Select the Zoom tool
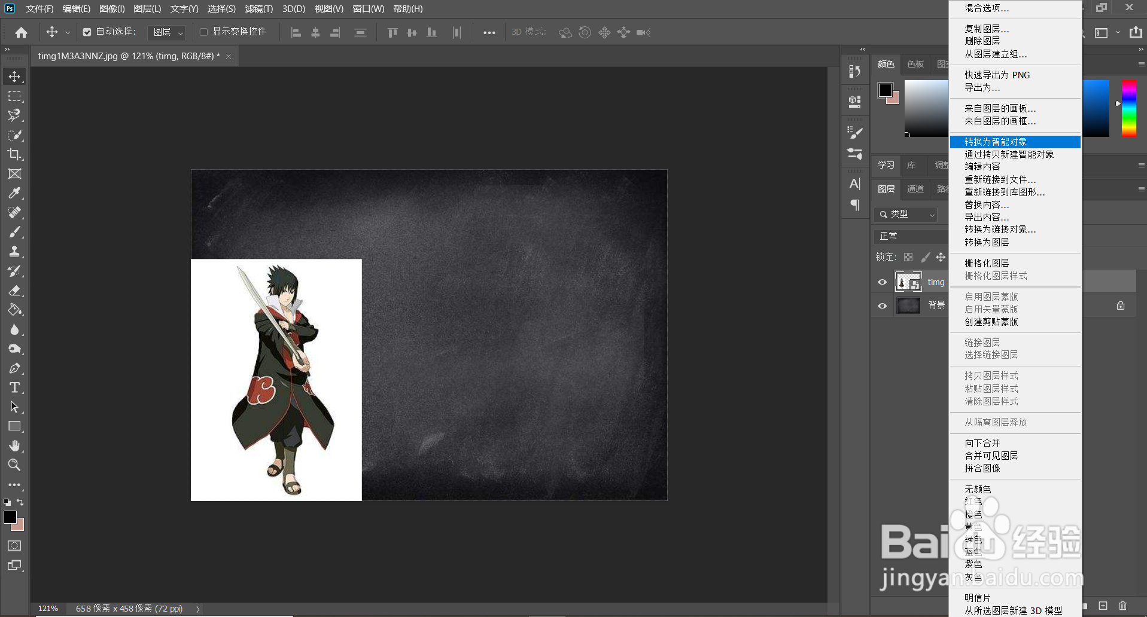Screen dimensions: 1147x617 [14, 465]
